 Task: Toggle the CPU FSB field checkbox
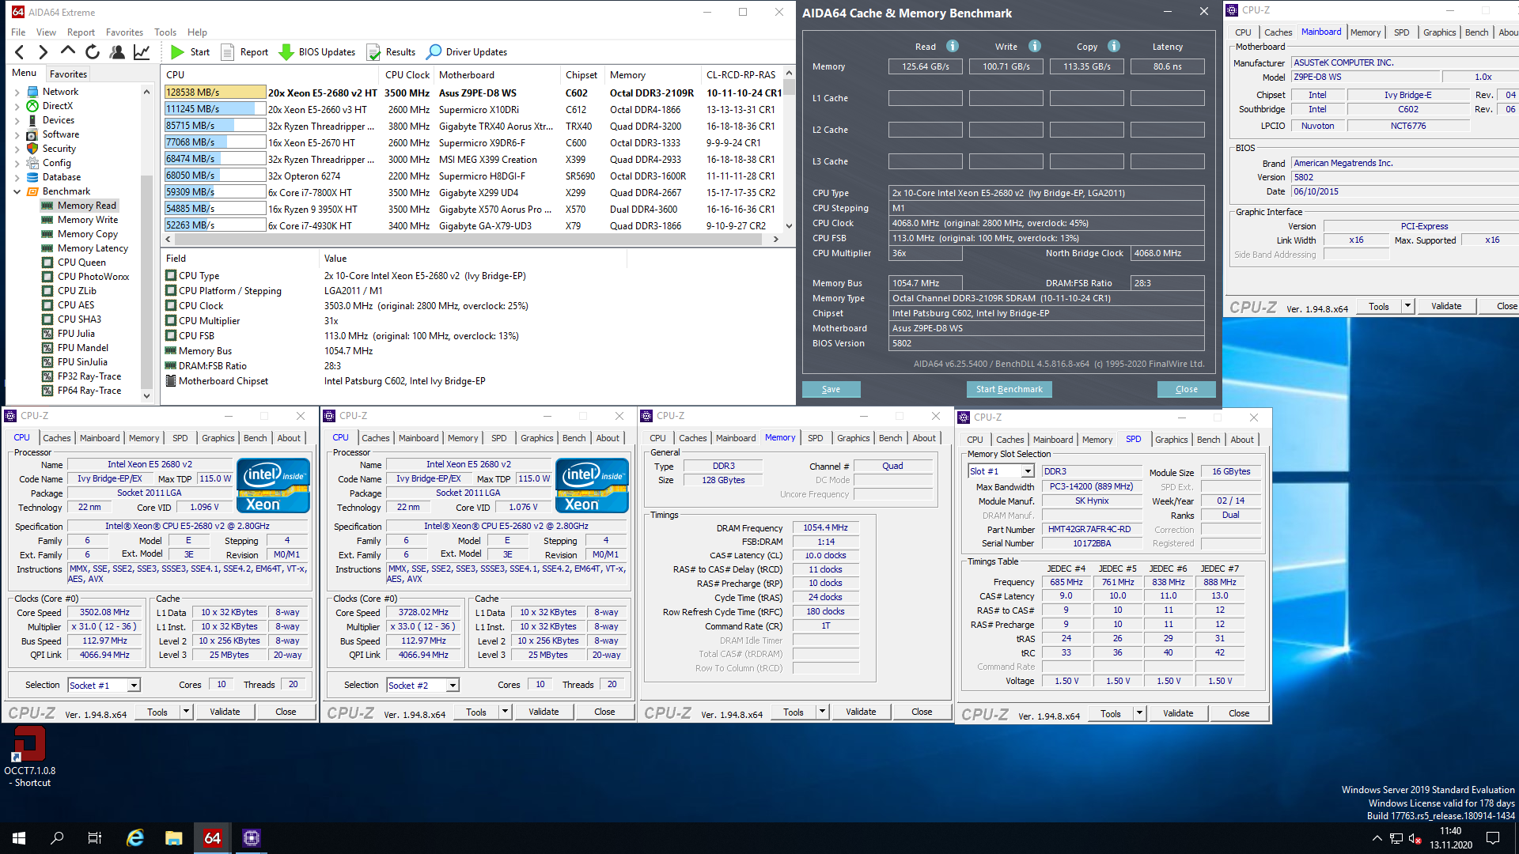coord(171,336)
